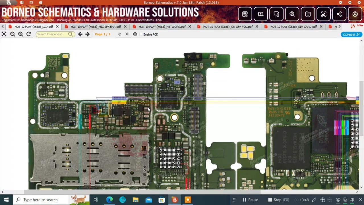Click the download folder icon in header

[308, 14]
